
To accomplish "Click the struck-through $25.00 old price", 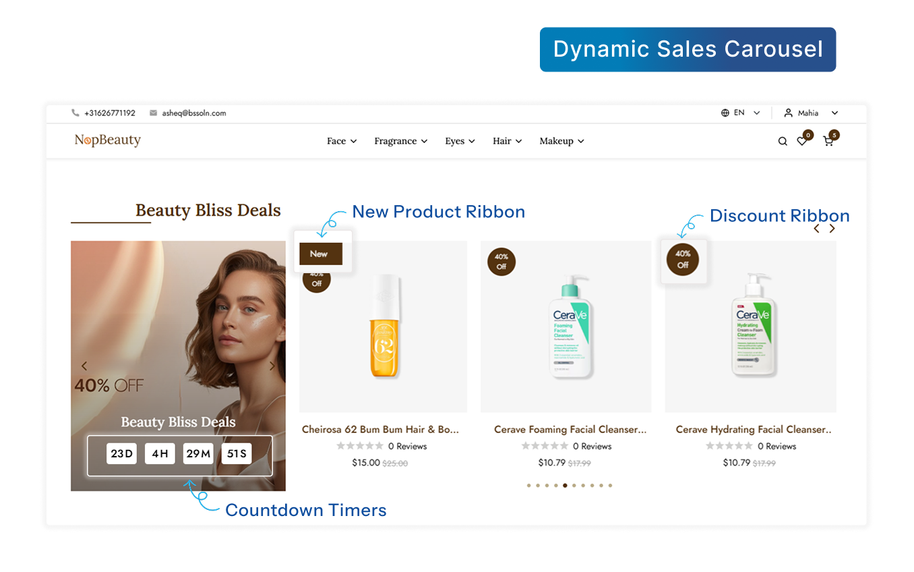I will click(x=395, y=463).
